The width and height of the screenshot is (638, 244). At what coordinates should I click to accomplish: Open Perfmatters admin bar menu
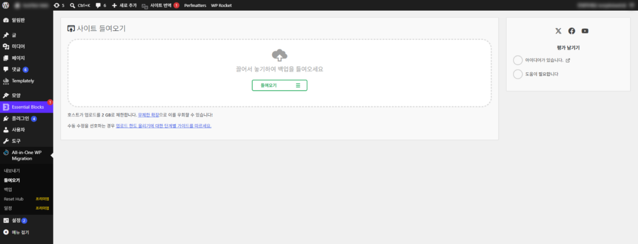pyautogui.click(x=195, y=5)
